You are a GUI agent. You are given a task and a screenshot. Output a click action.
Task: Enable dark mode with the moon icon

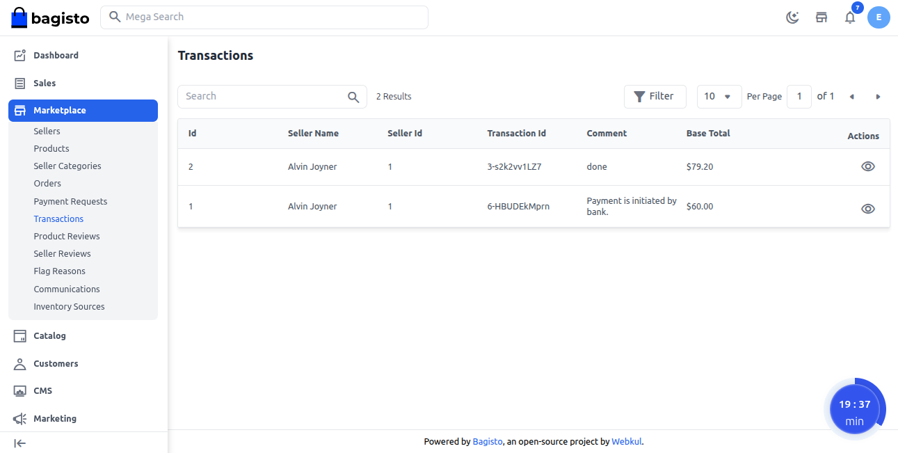[x=792, y=17]
